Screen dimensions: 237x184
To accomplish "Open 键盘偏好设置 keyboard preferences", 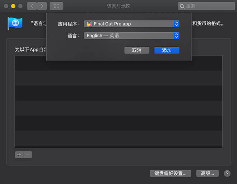I will [x=171, y=174].
